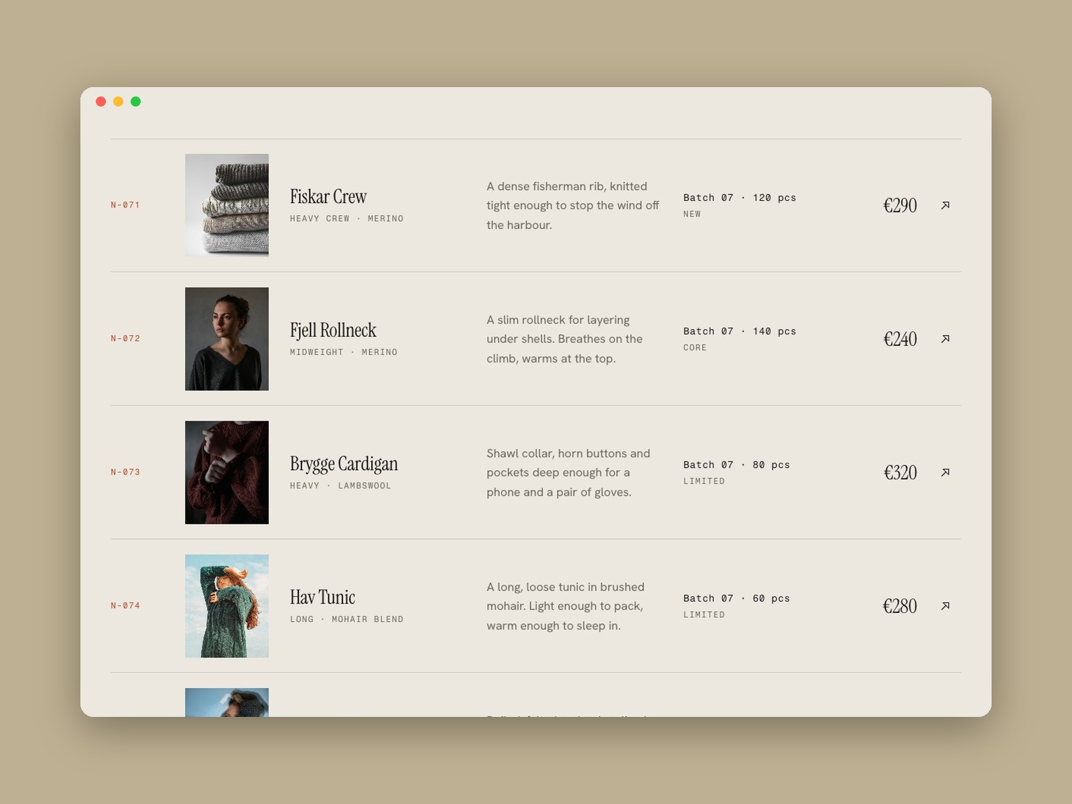Screen dimensions: 1072x804
Task: Click the LIMITED label on Brygge Cardigan
Action: point(704,481)
